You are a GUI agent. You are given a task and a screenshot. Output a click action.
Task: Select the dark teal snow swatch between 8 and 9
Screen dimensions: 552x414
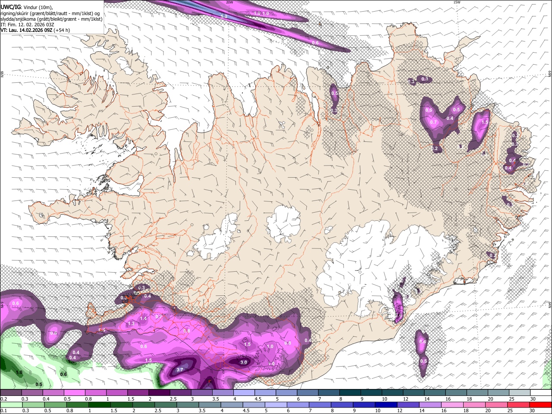point(350,393)
